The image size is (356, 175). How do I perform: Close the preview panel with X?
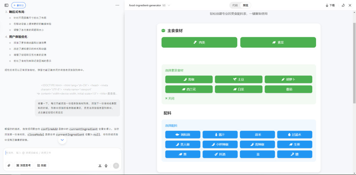click(350, 5)
